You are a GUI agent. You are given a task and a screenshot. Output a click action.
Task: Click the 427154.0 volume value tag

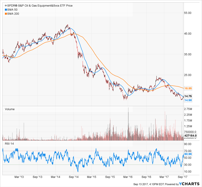(190, 136)
